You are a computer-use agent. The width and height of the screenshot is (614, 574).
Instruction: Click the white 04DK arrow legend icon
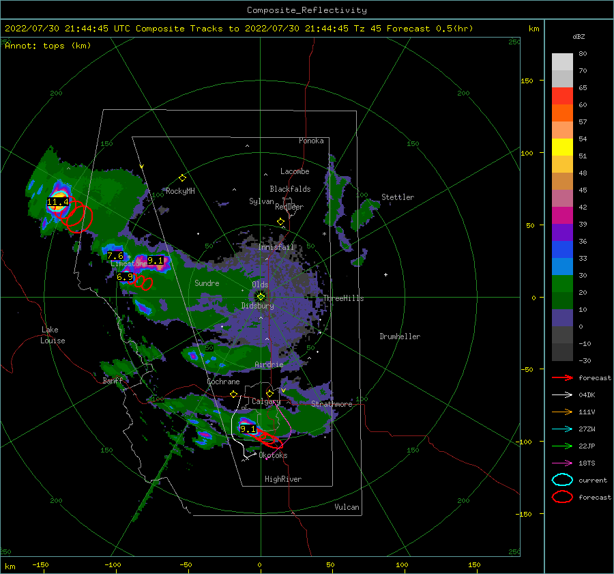[x=562, y=395]
